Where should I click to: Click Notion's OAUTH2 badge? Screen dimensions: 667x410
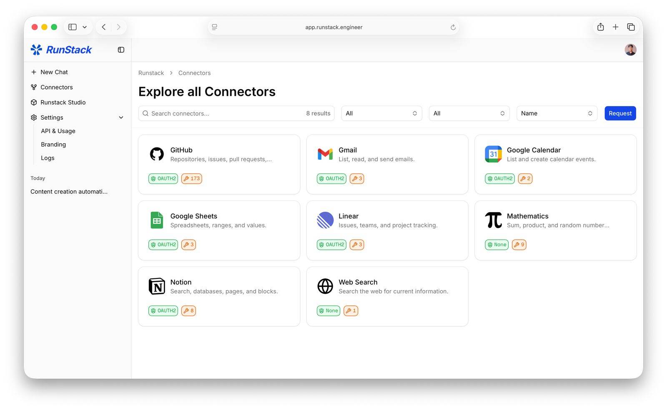[x=163, y=311]
